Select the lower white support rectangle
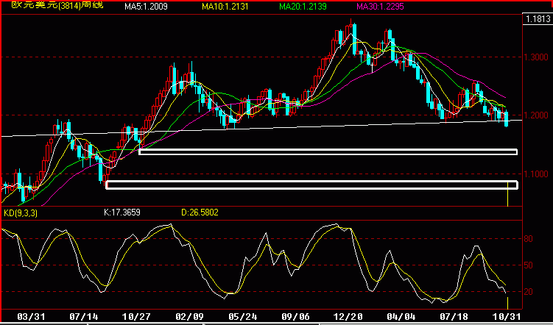This screenshot has width=553, height=325. pyautogui.click(x=311, y=185)
